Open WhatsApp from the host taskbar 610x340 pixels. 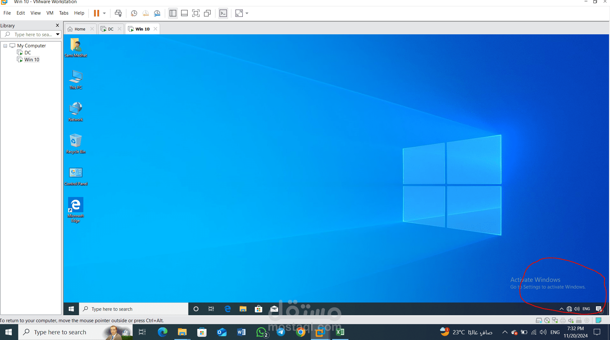click(262, 332)
